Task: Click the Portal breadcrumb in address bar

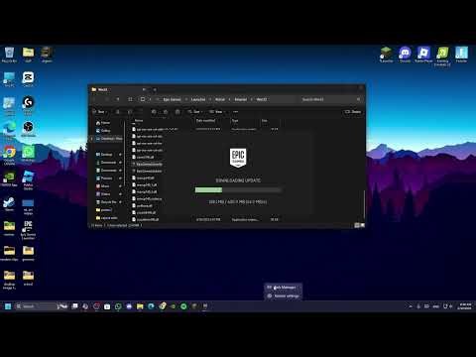Action: (220, 99)
